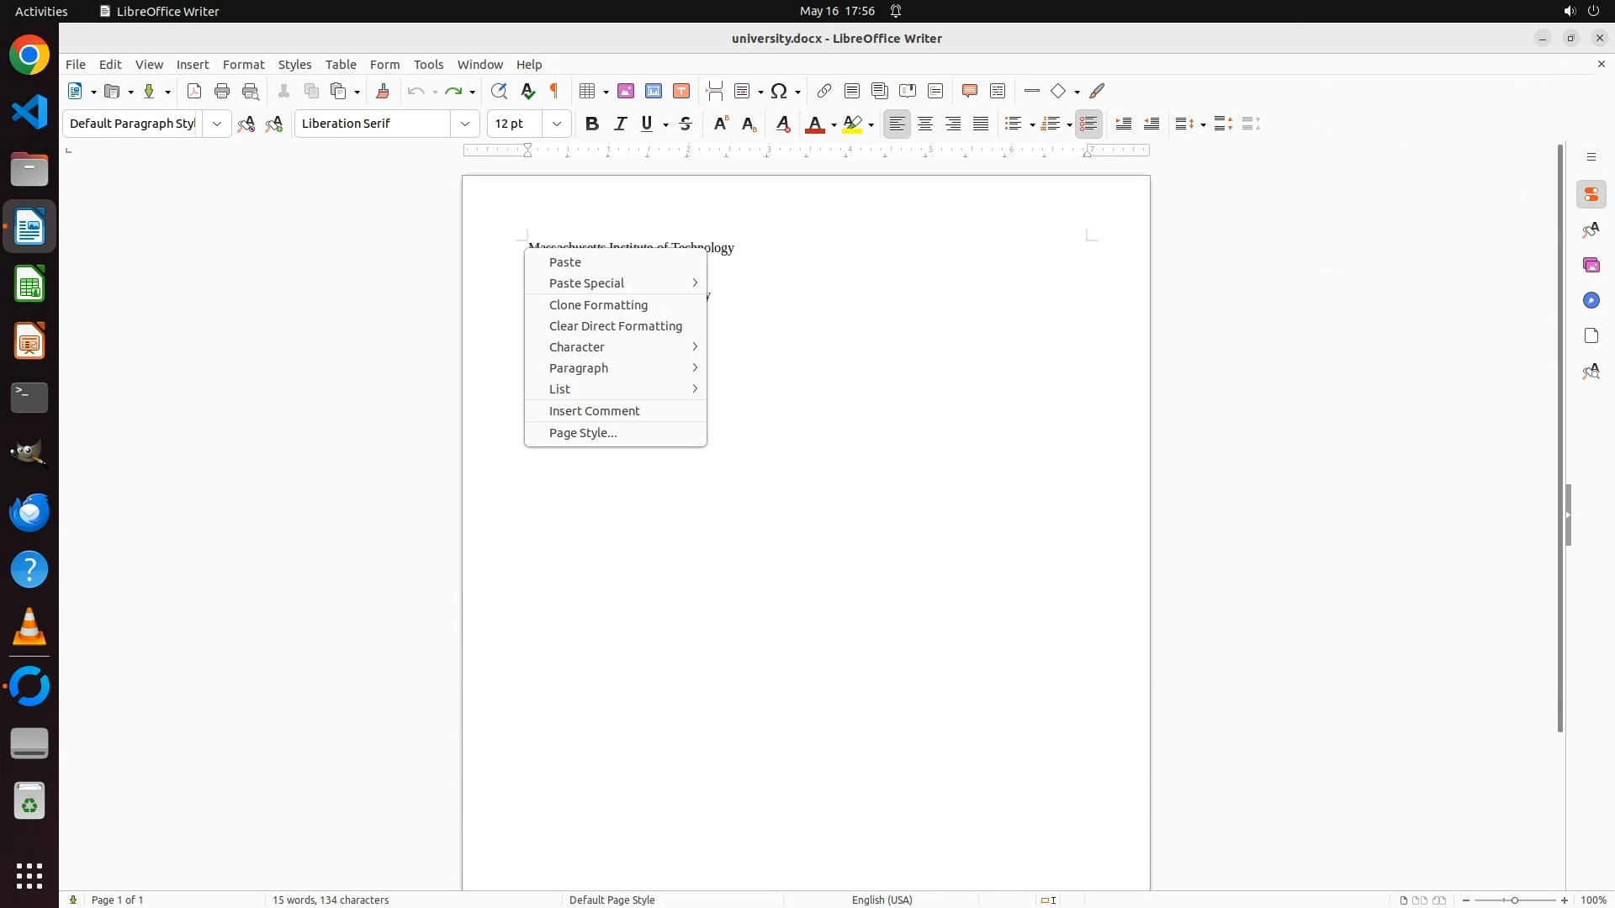Expand the font name dropdown

coord(465,124)
